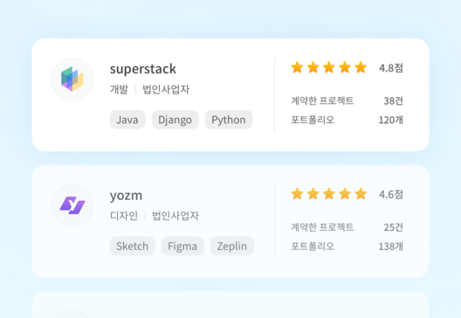This screenshot has width=461, height=318.
Task: Open the yozm company name
Action: point(126,196)
